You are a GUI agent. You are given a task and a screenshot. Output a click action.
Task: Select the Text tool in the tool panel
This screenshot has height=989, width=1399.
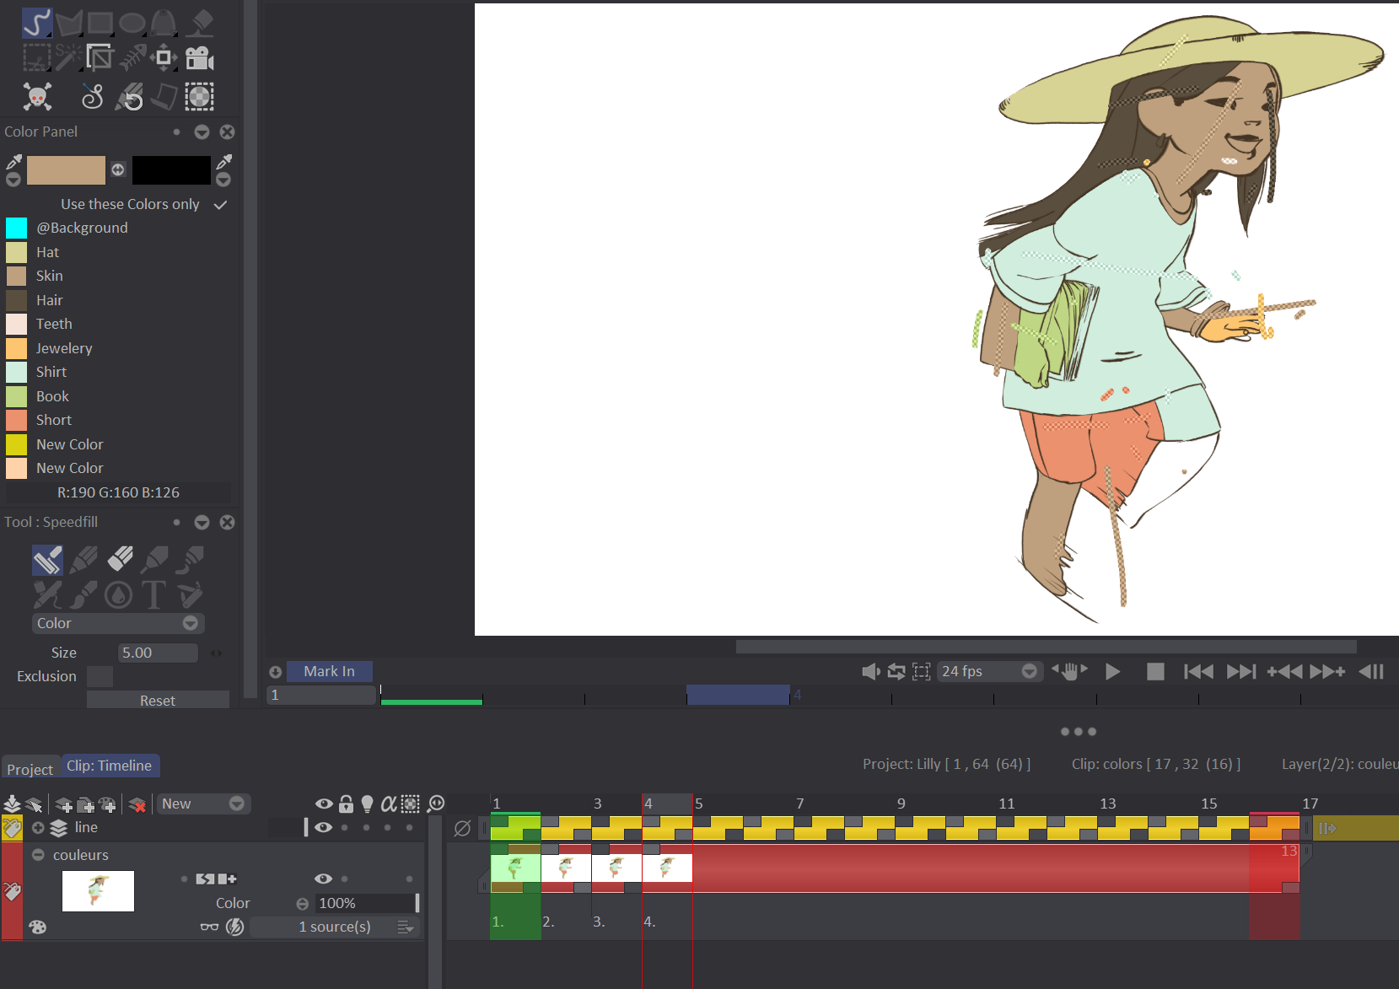tap(154, 594)
